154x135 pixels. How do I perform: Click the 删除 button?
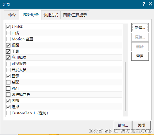point(140,47)
